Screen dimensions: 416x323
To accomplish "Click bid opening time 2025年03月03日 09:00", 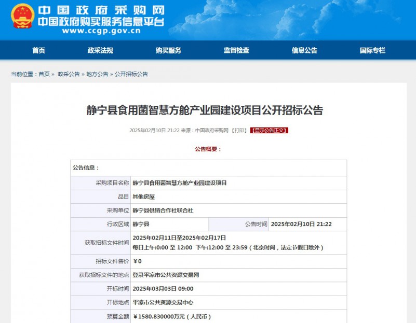I will pyautogui.click(x=163, y=289).
